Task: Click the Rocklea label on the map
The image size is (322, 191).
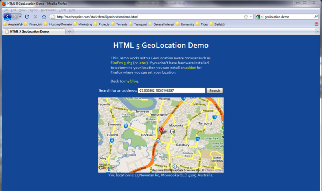Action: [x=147, y=135]
